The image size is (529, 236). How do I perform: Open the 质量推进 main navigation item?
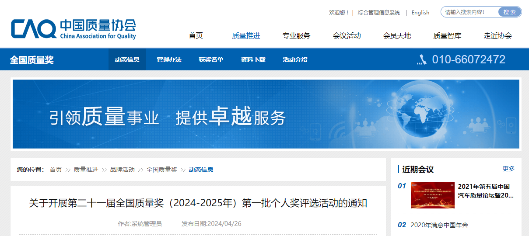[x=246, y=36]
